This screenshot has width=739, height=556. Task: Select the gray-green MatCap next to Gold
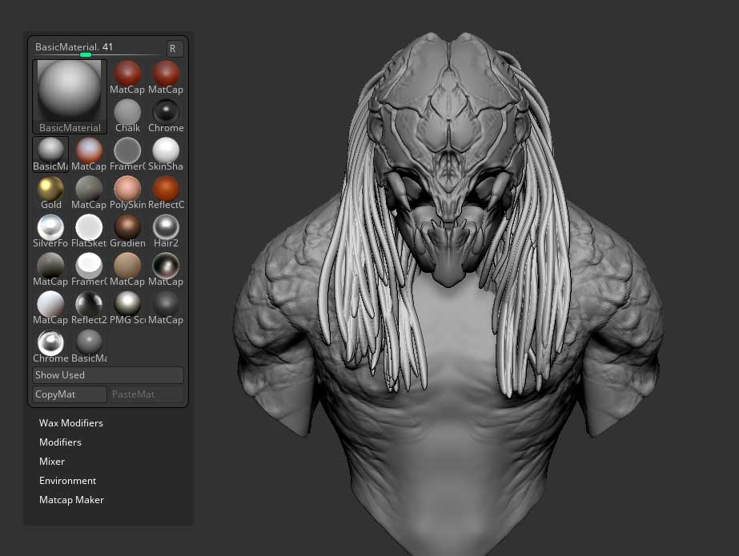89,193
